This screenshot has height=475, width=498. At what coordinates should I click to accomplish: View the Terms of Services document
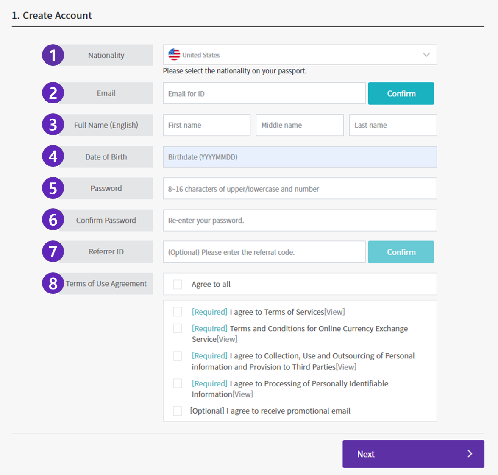334,312
